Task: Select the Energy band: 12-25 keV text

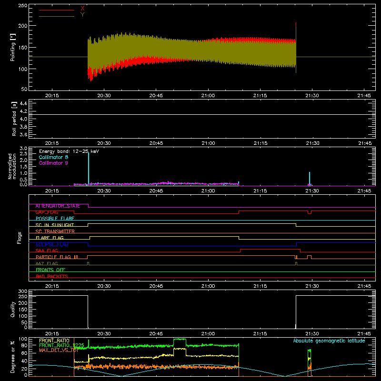Action: (69, 151)
